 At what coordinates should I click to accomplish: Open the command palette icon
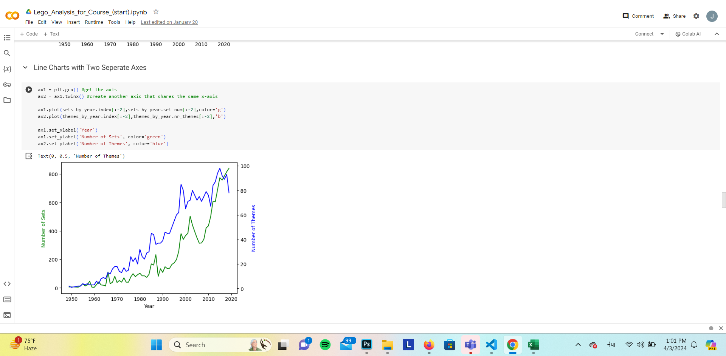(x=7, y=300)
